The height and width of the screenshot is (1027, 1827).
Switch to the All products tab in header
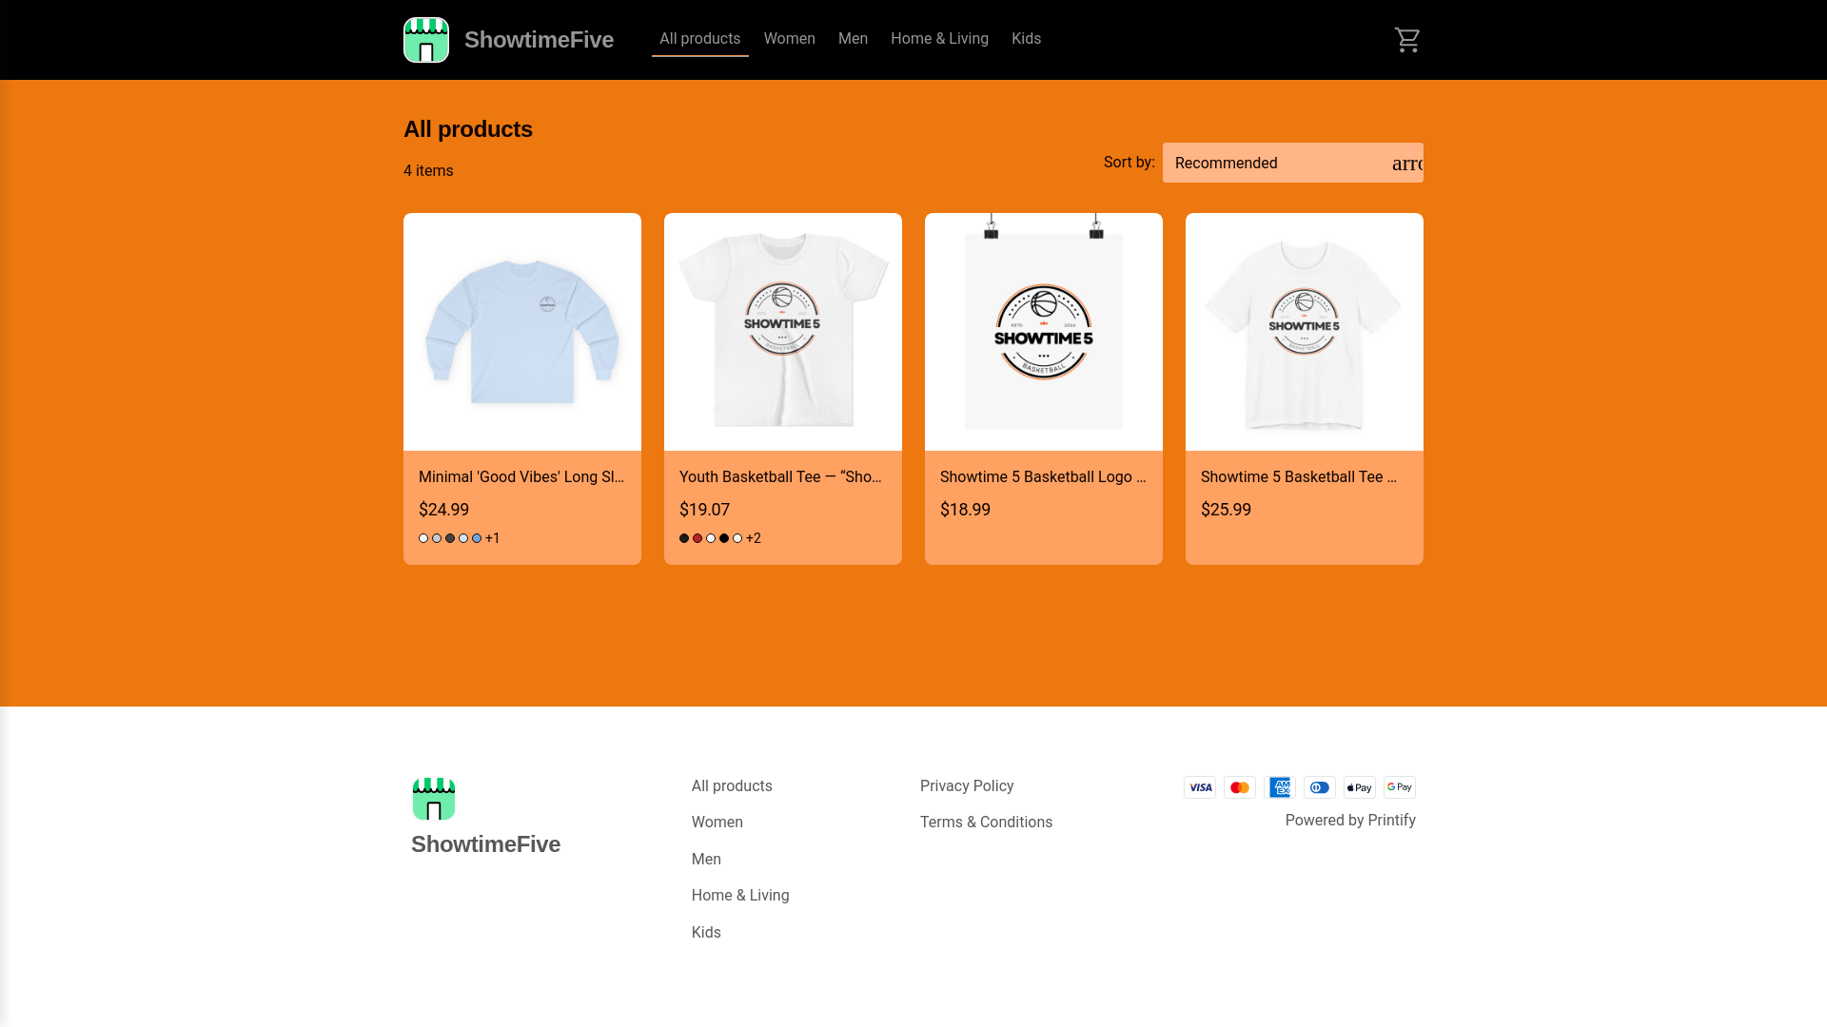pyautogui.click(x=700, y=39)
